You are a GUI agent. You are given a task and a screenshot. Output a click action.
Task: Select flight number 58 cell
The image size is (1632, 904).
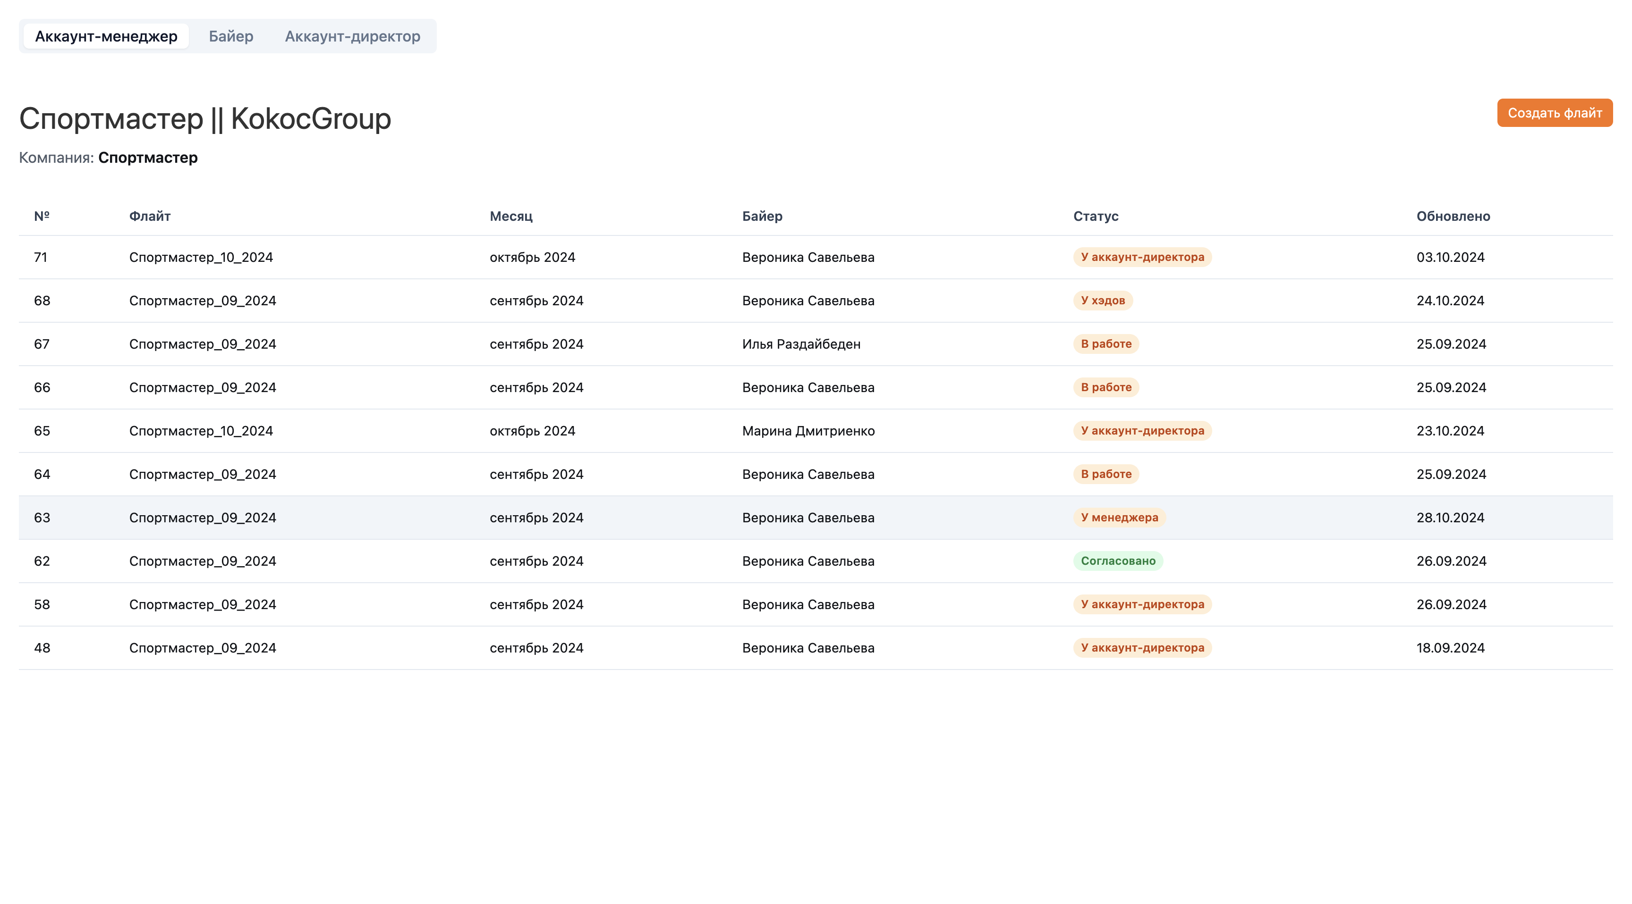(x=42, y=604)
